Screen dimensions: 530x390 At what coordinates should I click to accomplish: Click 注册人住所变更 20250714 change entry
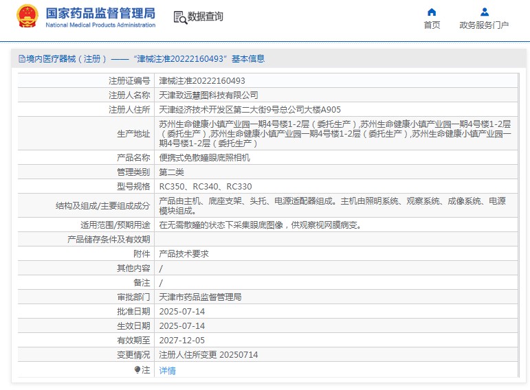pos(208,355)
